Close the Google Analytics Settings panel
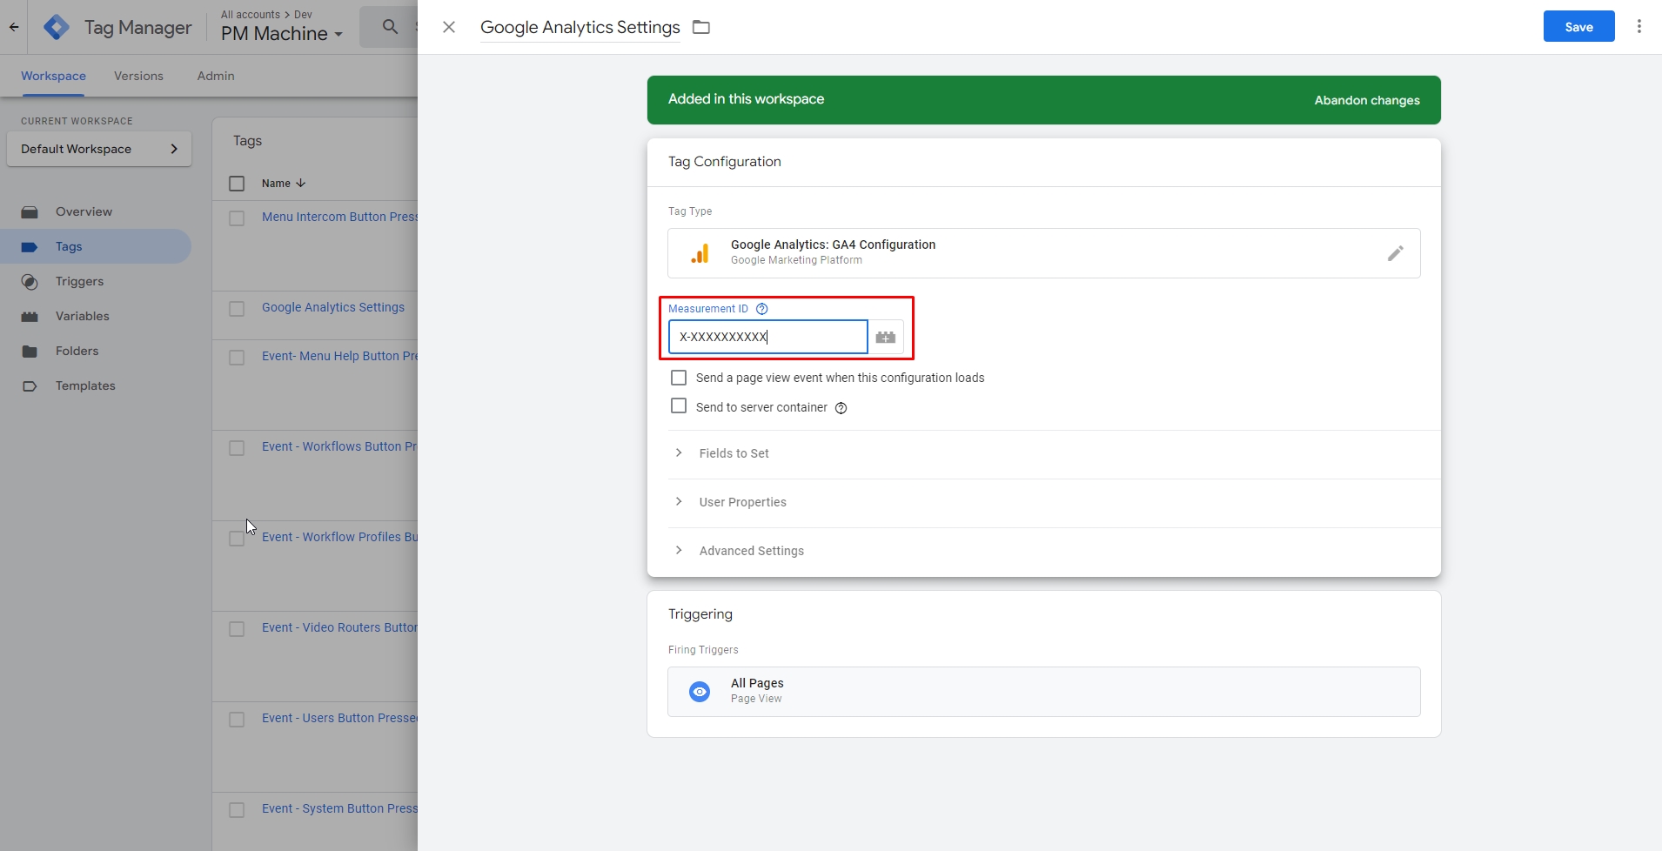Image resolution: width=1662 pixels, height=851 pixels. pyautogui.click(x=449, y=27)
